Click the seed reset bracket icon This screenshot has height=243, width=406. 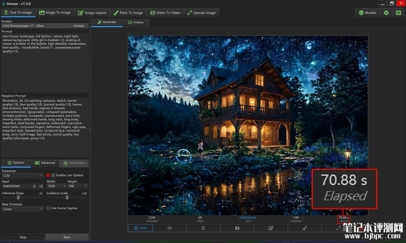[x=34, y=186]
